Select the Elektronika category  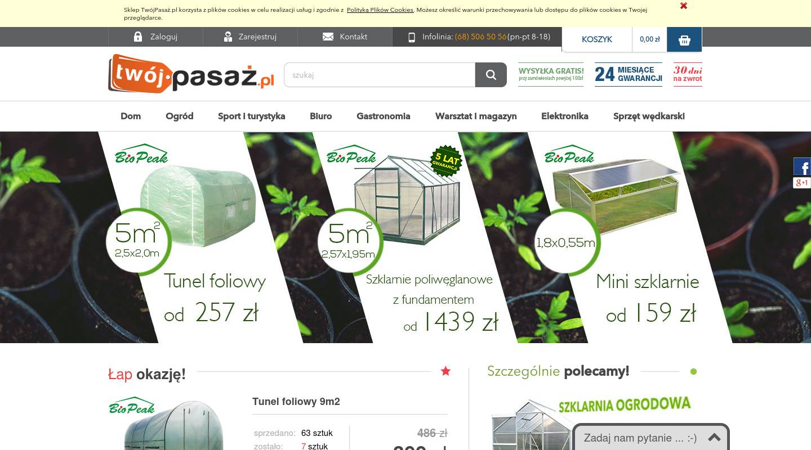(x=564, y=116)
